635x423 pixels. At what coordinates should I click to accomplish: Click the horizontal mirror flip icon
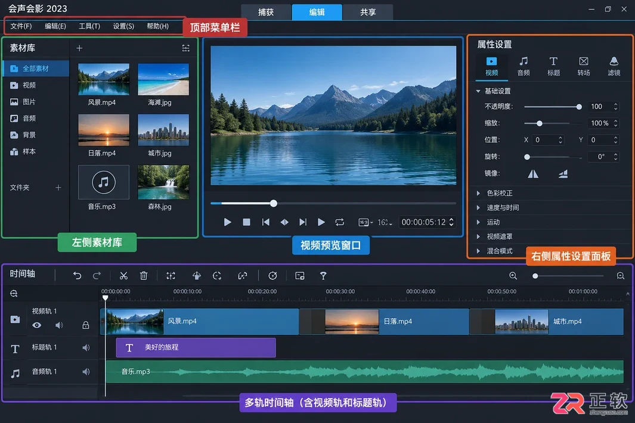pos(533,174)
